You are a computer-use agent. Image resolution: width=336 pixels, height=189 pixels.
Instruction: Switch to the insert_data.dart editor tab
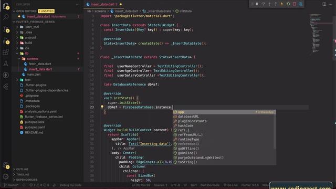104,4
